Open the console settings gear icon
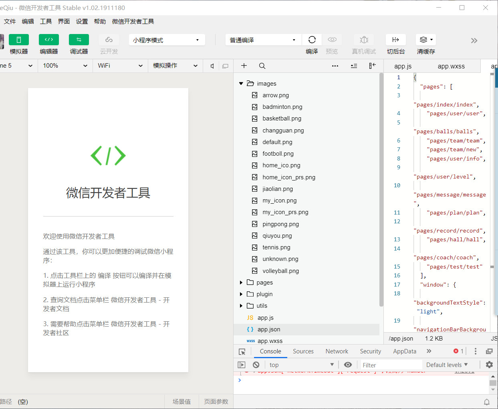The height and width of the screenshot is (409, 498). pos(489,365)
